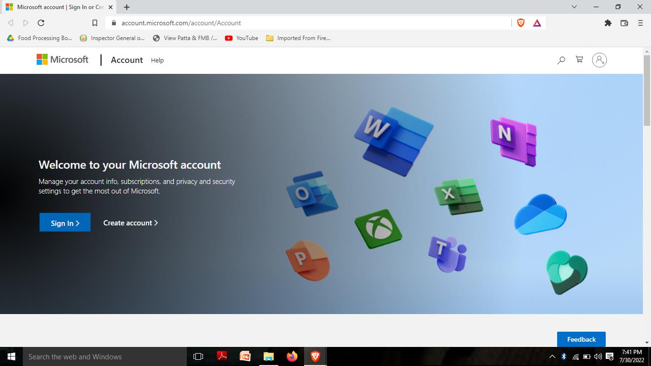Click the sign-in profile avatar icon
The width and height of the screenshot is (651, 366).
coord(599,60)
